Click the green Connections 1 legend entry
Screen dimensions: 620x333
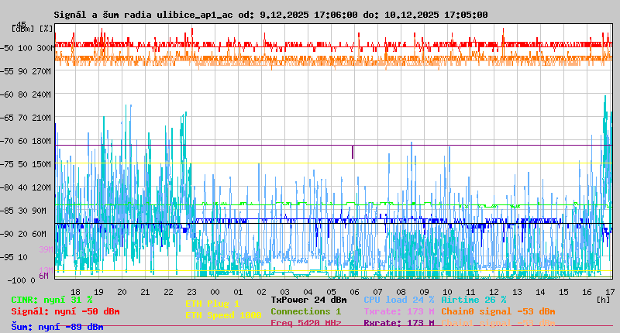tap(305, 311)
